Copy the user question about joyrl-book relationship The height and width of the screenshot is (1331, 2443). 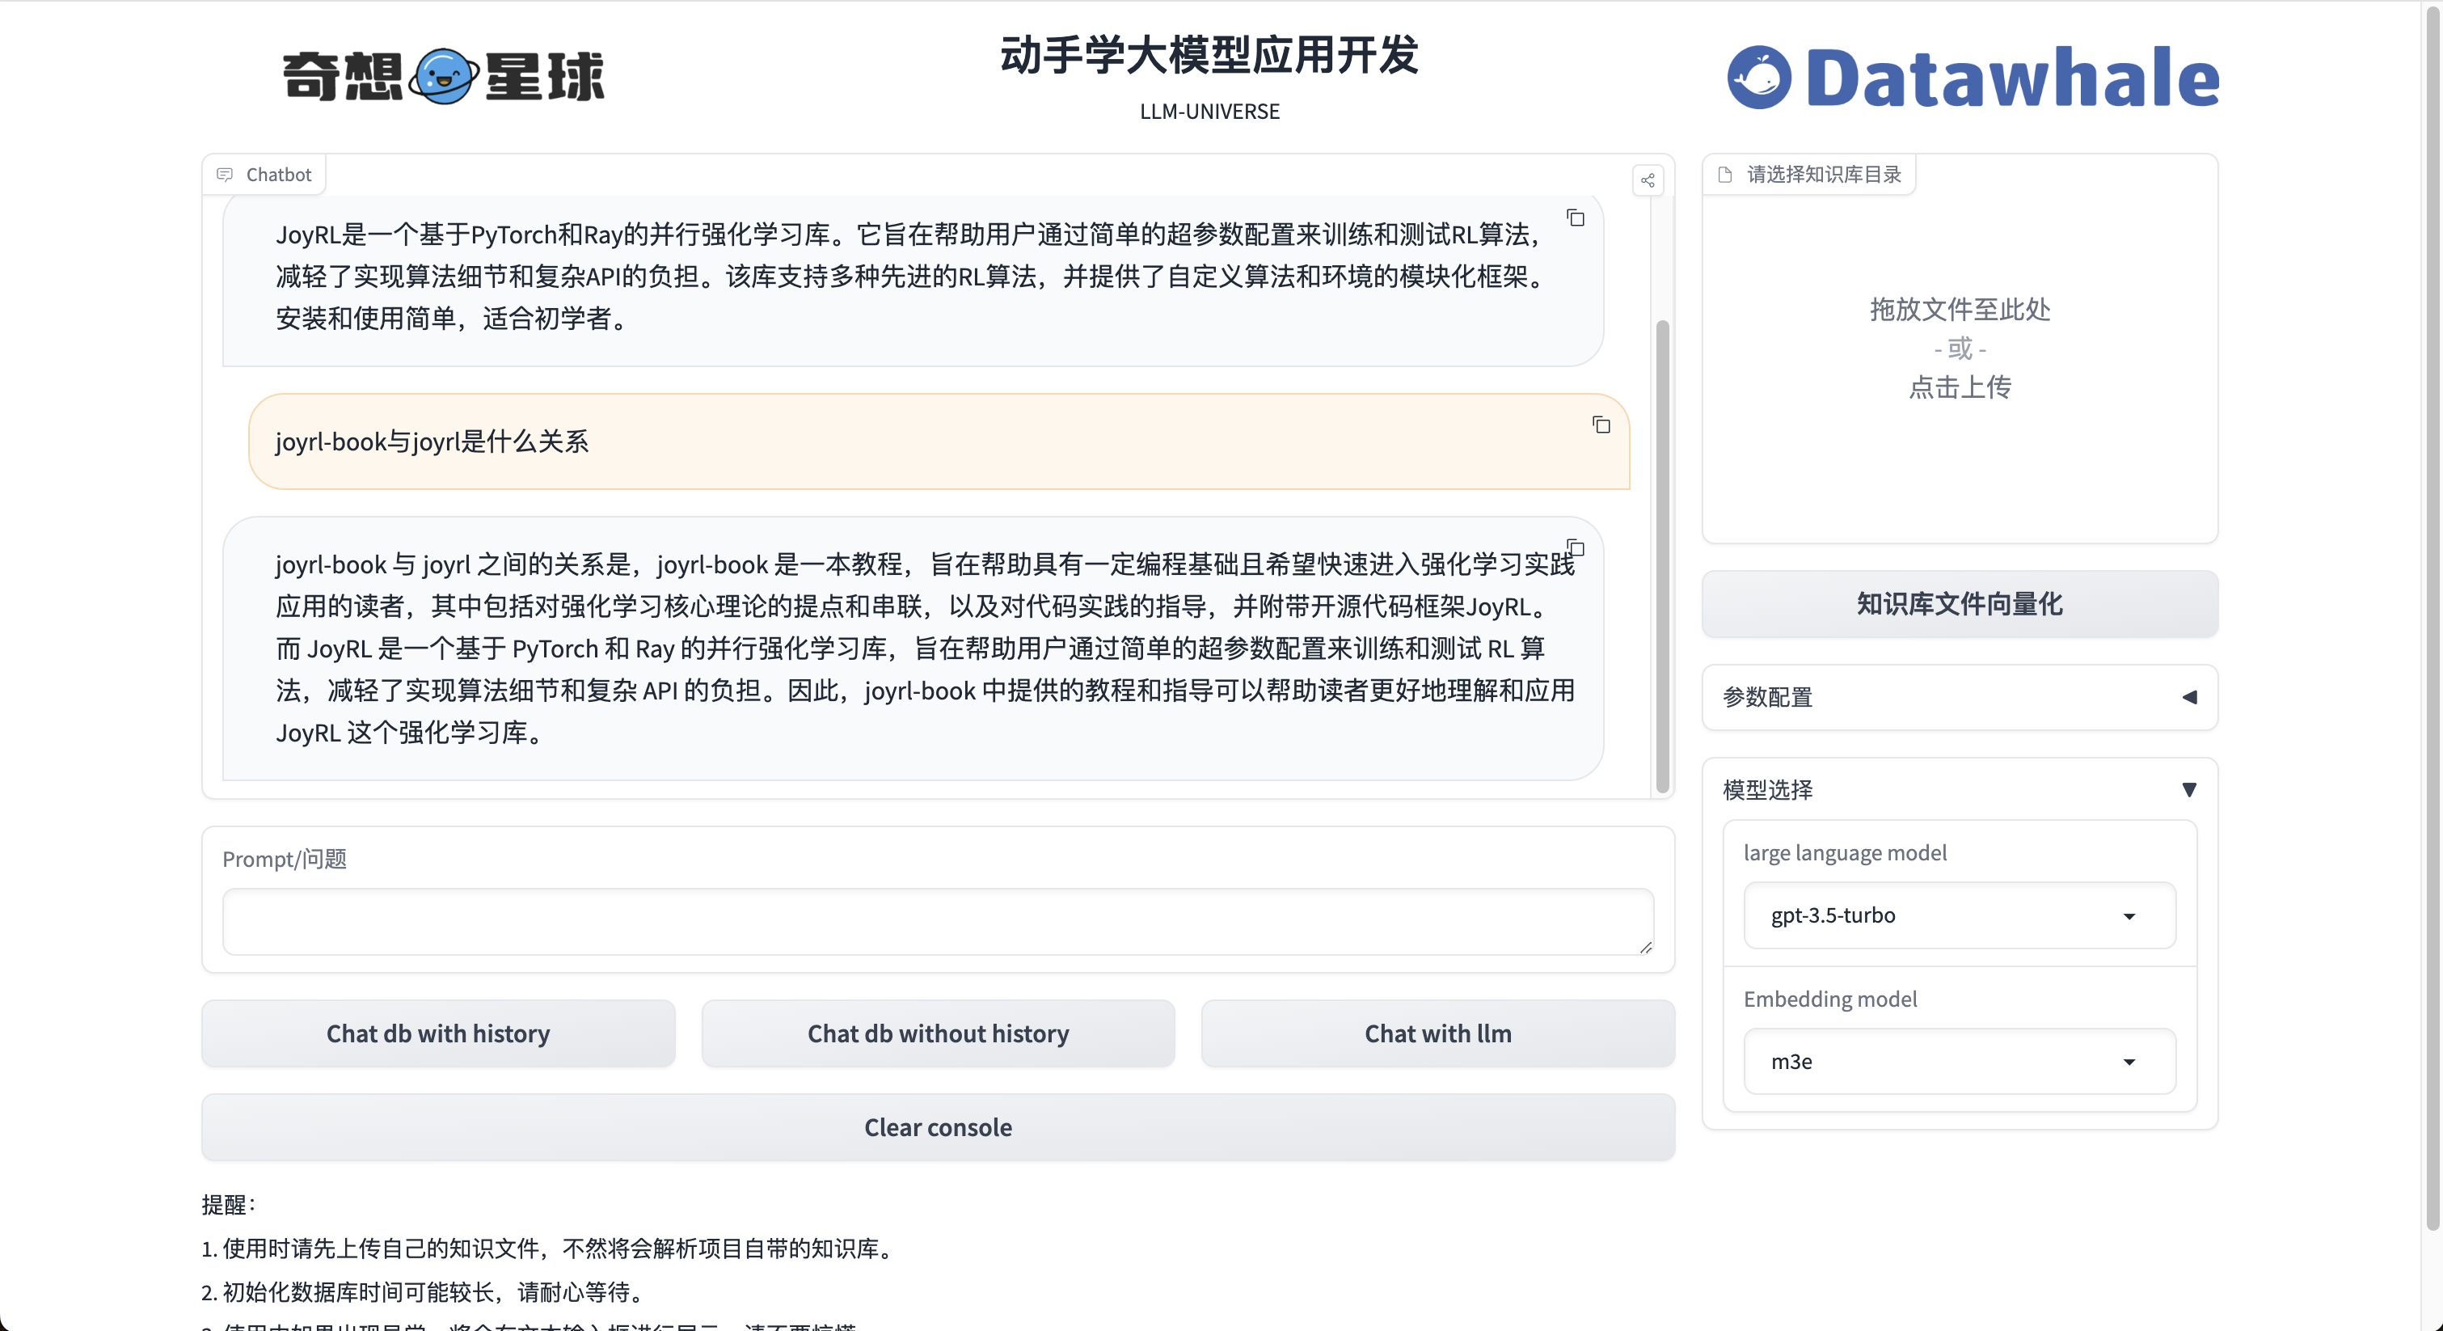pyautogui.click(x=1601, y=425)
